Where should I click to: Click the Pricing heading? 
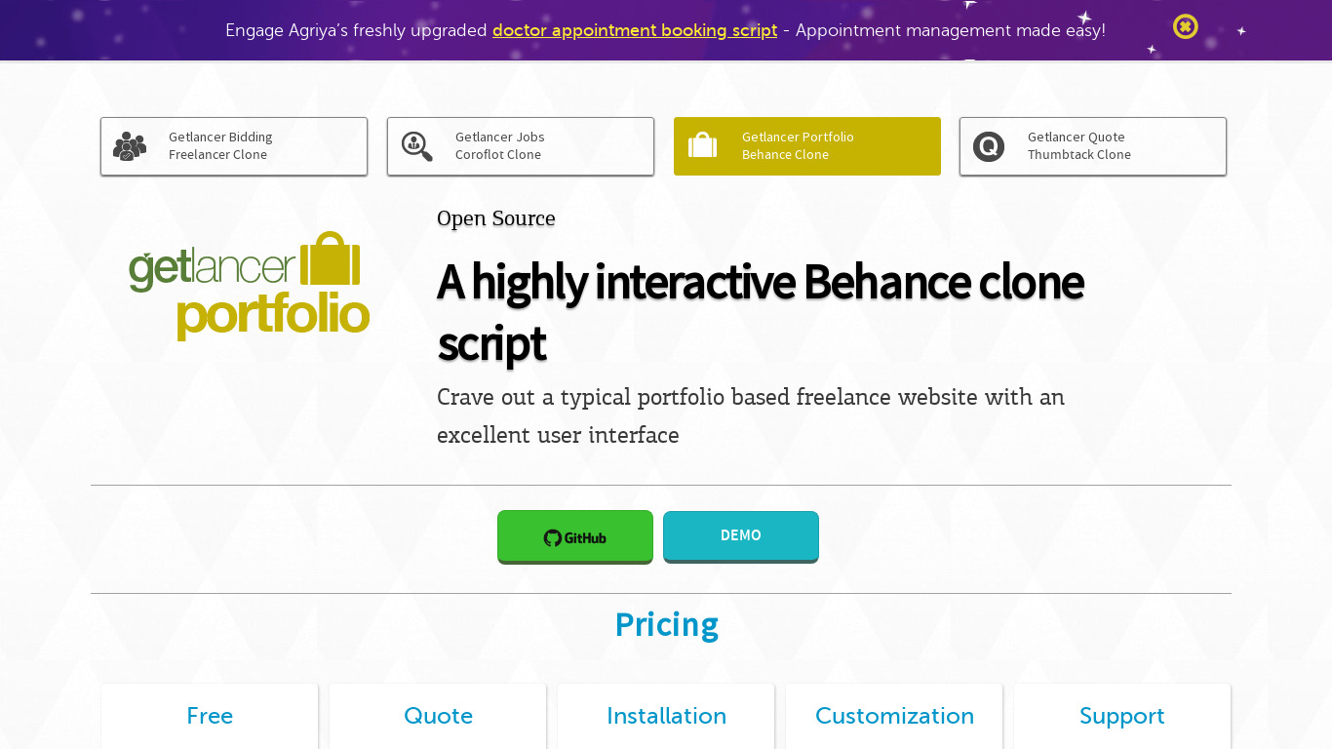tap(666, 624)
